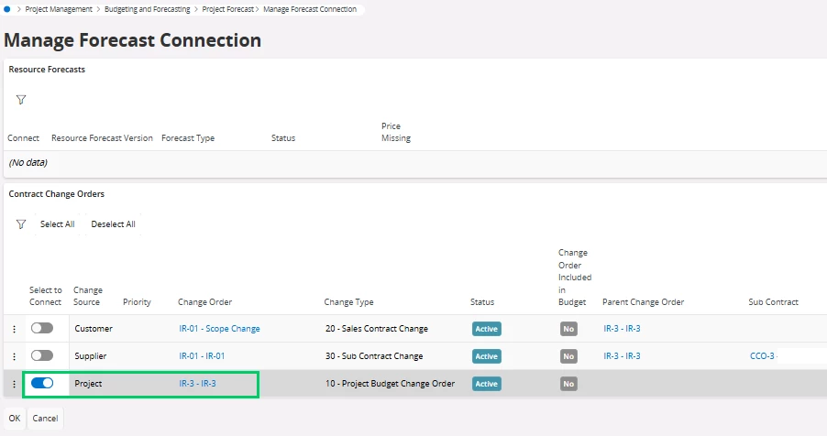Go to Budgeting and Forecasting breadcrumb
Image resolution: width=827 pixels, height=436 pixels.
148,9
